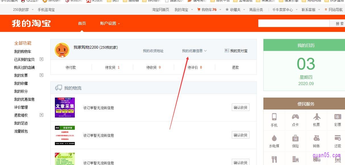Screen dimensions: 345x165
Task: Click username 我家购物2200
Action: coord(86,47)
